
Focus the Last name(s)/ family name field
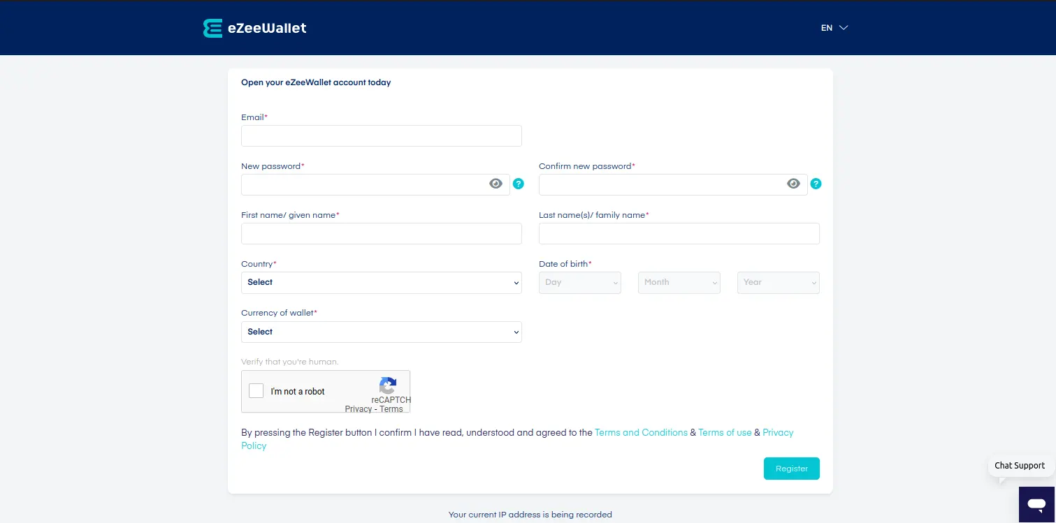[679, 234]
